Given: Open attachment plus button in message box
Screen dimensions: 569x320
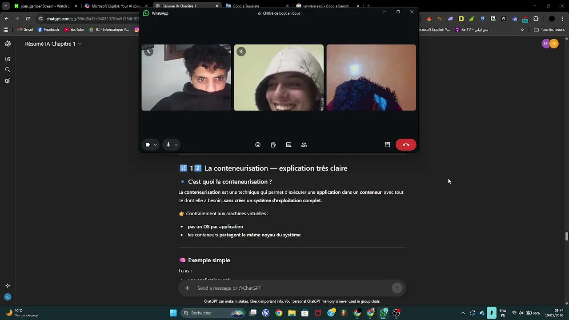Looking at the screenshot, I should pos(187,288).
